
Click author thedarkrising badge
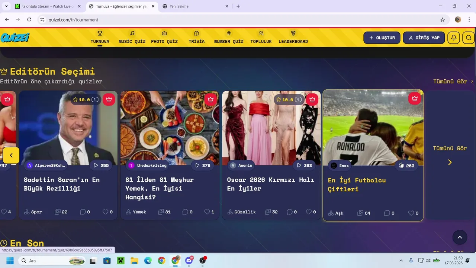pyautogui.click(x=148, y=165)
